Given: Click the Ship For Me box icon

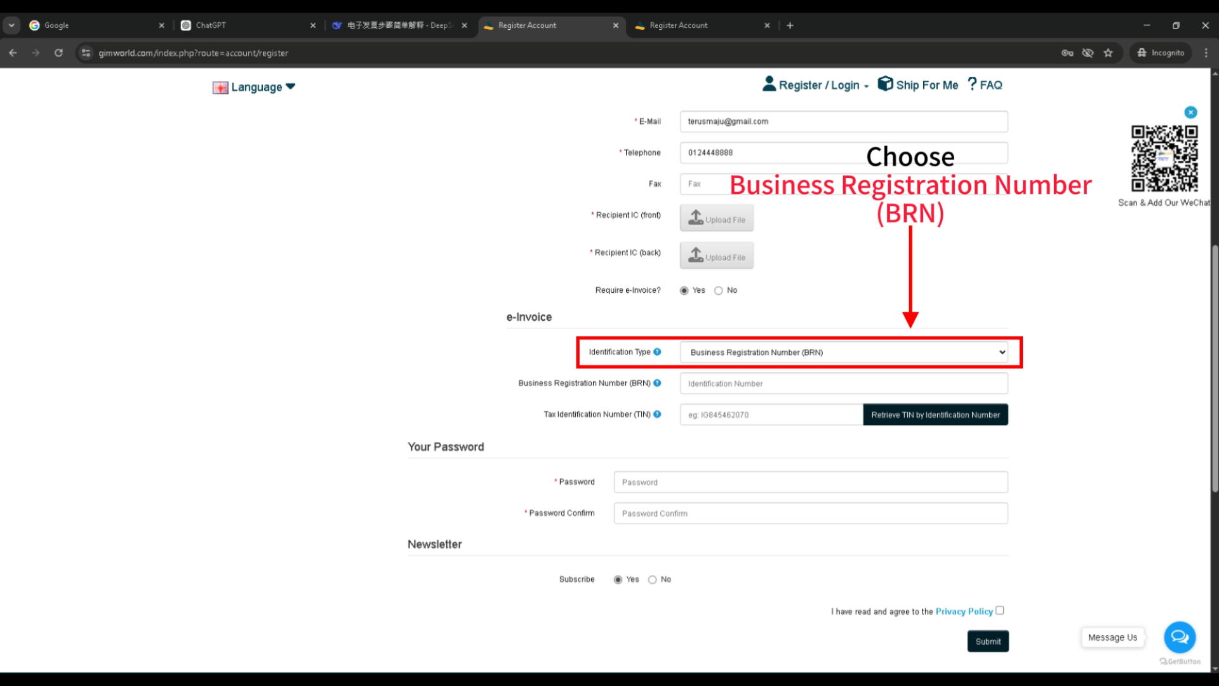Looking at the screenshot, I should point(885,84).
